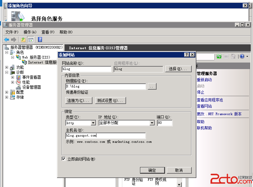The width and height of the screenshot is (253, 187).
Task: Select the Web Server (IIS) tree node
Action: pos(36,57)
